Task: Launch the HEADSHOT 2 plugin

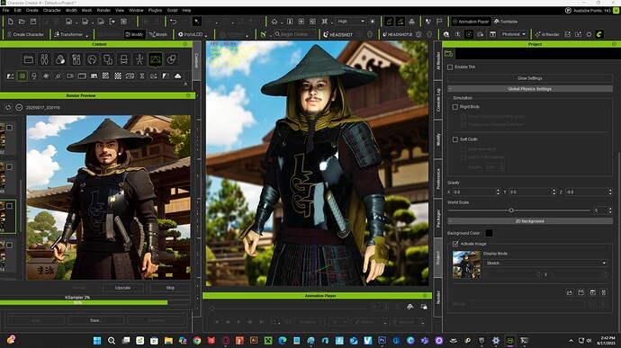Action: tap(399, 34)
